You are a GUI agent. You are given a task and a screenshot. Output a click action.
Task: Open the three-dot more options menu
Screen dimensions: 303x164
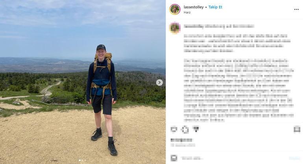pyautogui.click(x=296, y=9)
